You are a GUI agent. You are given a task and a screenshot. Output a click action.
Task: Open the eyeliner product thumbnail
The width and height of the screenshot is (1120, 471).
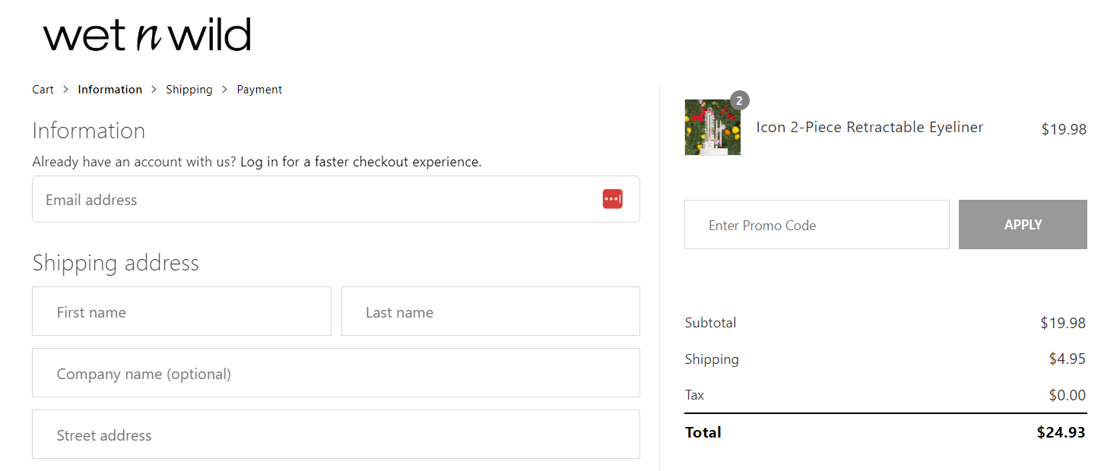712,127
